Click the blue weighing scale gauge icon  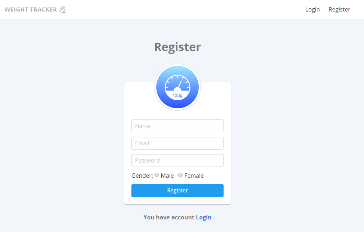(x=177, y=87)
